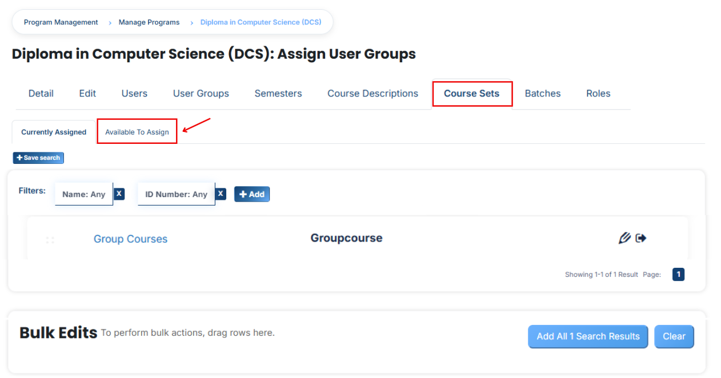Image resolution: width=721 pixels, height=378 pixels.
Task: Go to the Roles tab
Action: [598, 94]
